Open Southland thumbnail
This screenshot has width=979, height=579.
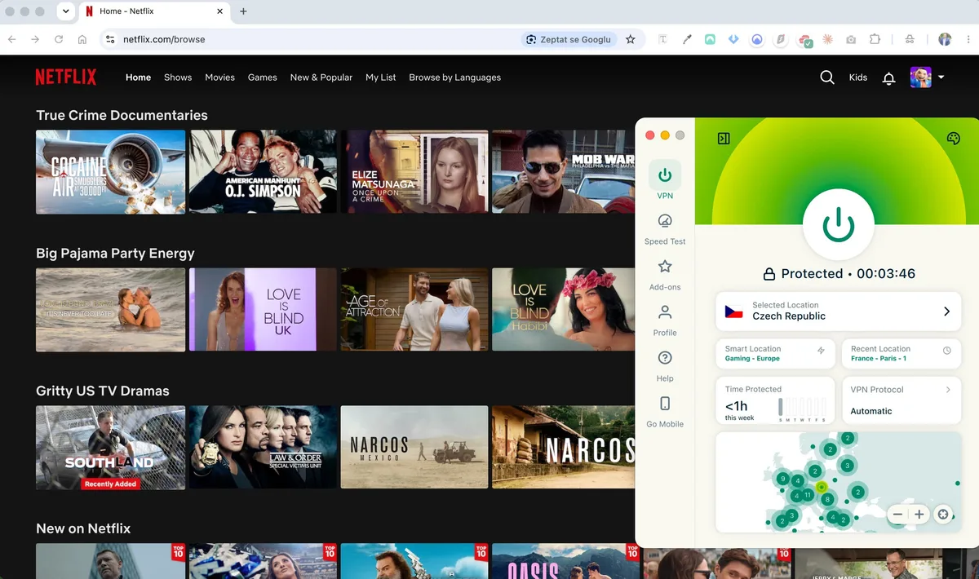click(x=110, y=448)
